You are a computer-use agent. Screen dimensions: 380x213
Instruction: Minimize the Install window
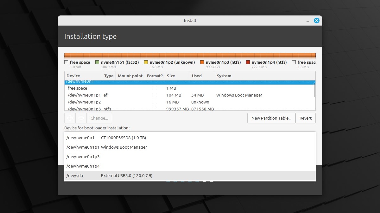(x=307, y=21)
